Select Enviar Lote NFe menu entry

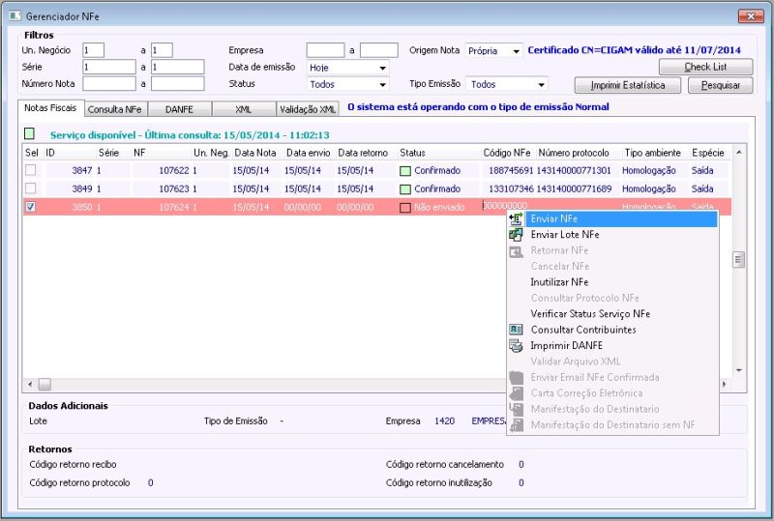[612, 235]
